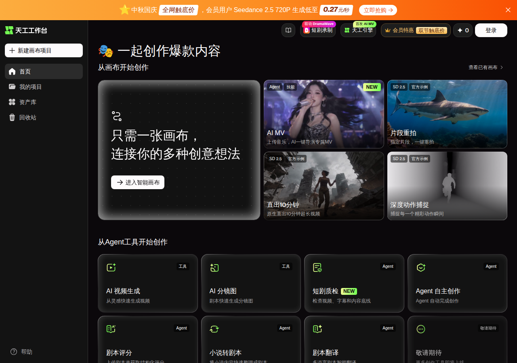The height and width of the screenshot is (363, 517).
Task: Click the 全网触底价 label in banner
Action: click(178, 10)
